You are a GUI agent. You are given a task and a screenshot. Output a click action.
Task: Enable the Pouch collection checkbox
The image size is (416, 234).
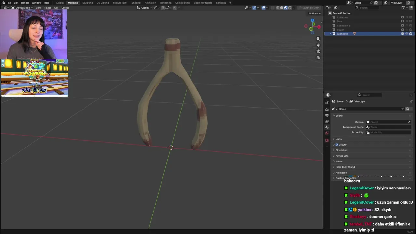(402, 30)
